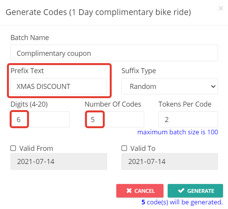Screen dimensions: 228x209
Task: Close the Generate Codes dialog
Action: point(221,8)
